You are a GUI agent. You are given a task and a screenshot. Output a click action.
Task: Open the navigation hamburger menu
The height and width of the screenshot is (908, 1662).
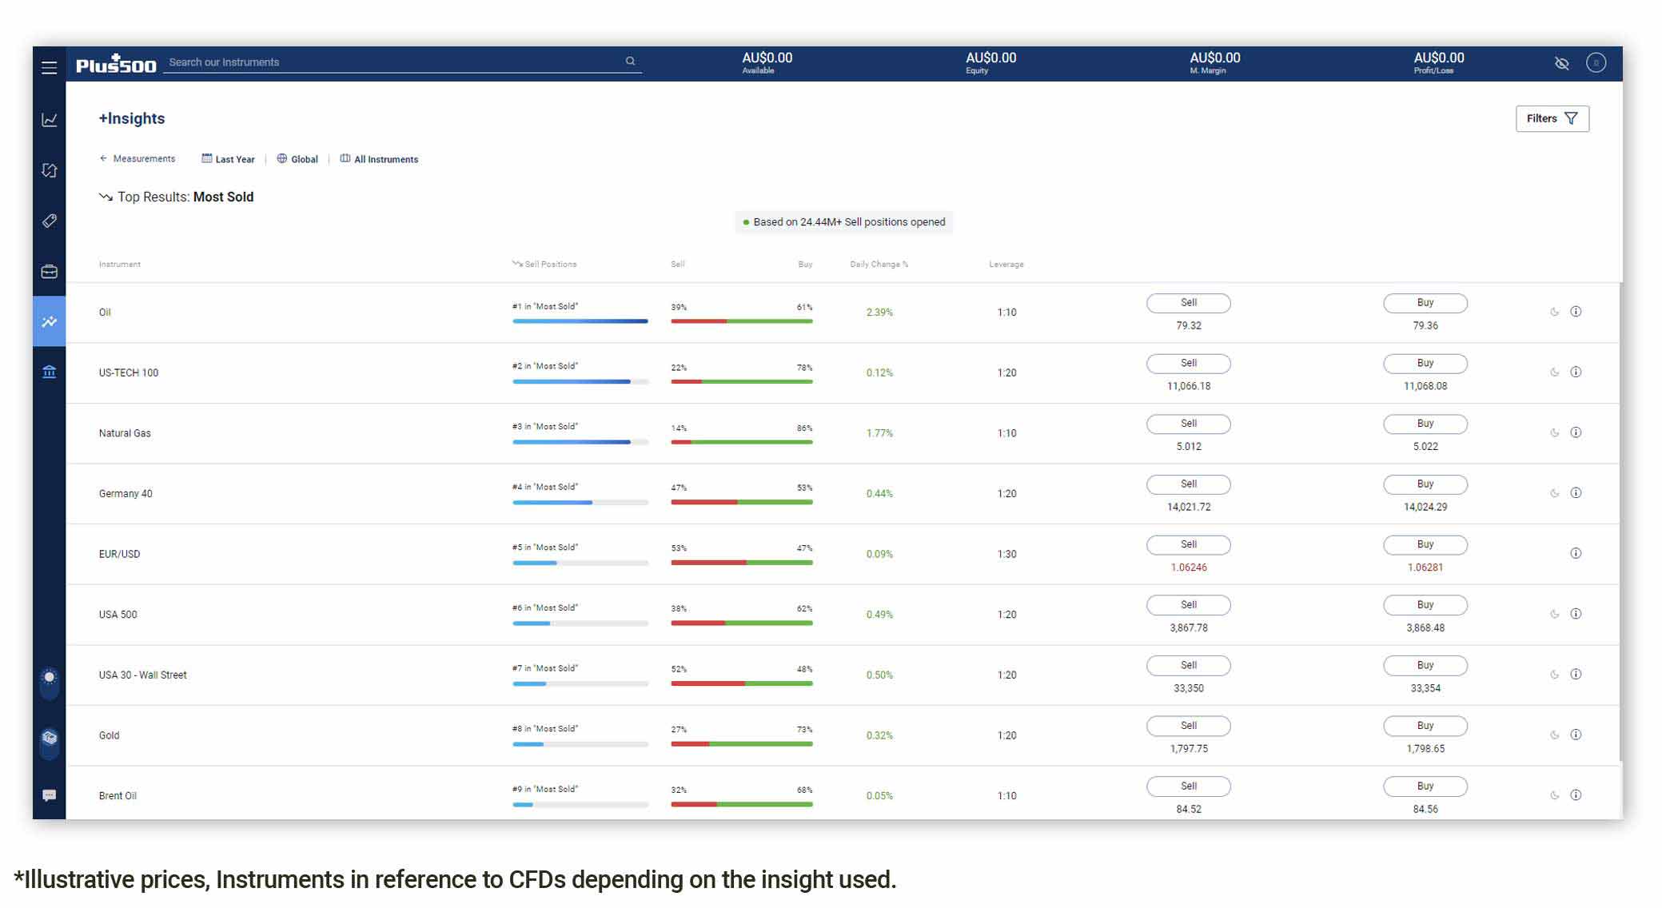coord(49,67)
